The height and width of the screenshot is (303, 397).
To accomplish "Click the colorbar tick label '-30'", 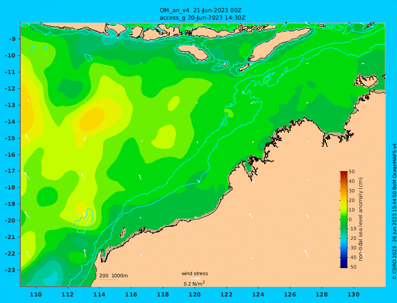I will (352, 248).
